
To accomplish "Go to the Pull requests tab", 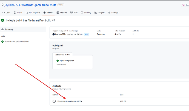I will pyautogui.click(x=33, y=13).
